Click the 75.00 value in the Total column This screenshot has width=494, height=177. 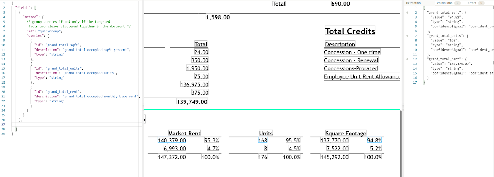click(x=201, y=76)
